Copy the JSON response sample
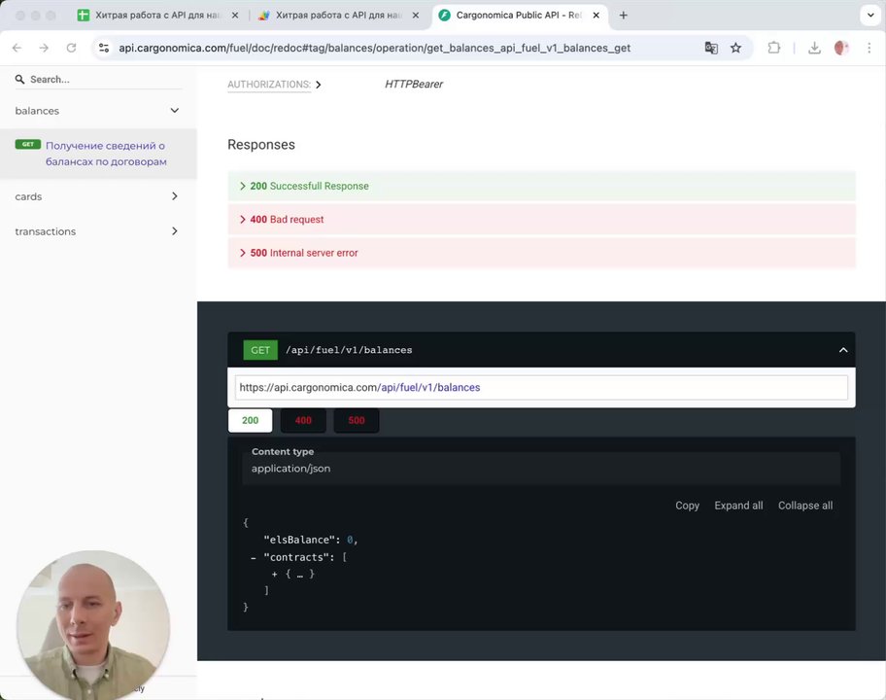This screenshot has height=700, width=886. [x=687, y=506]
